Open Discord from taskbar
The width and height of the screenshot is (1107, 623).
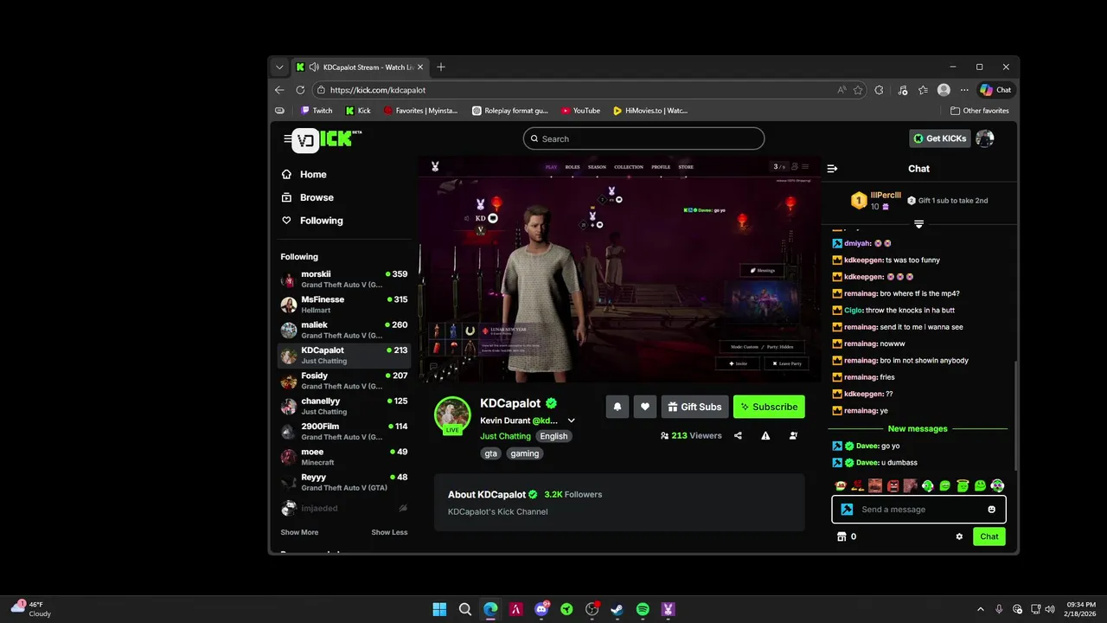[x=541, y=609]
